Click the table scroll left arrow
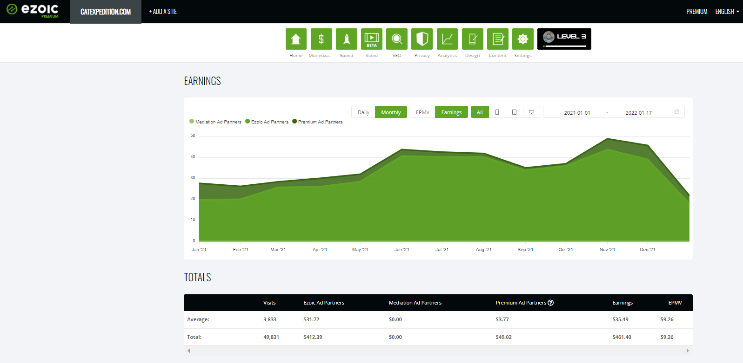 tap(188, 351)
